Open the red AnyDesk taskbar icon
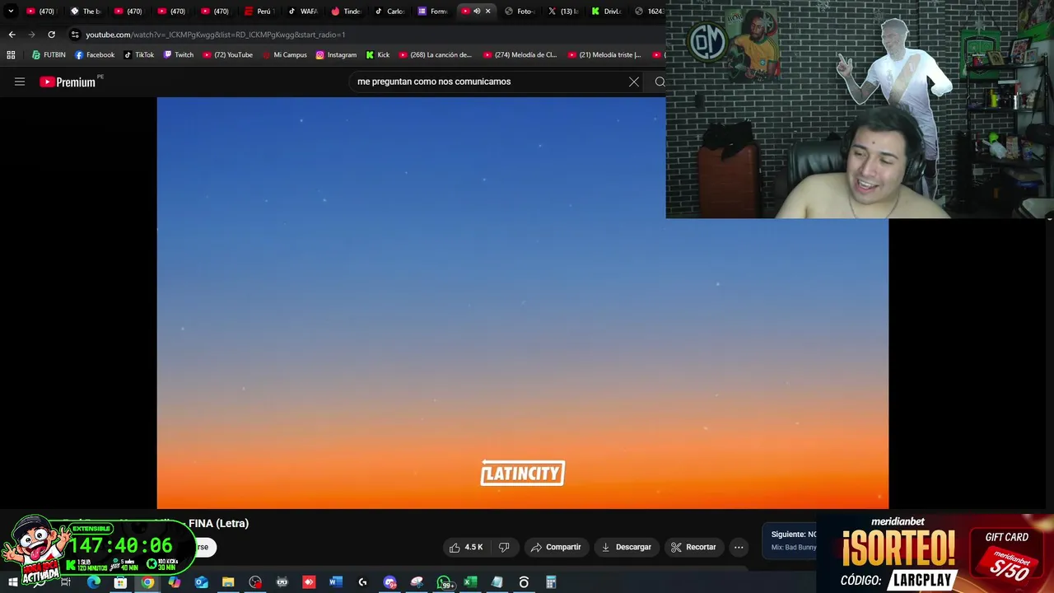 pos(309,582)
